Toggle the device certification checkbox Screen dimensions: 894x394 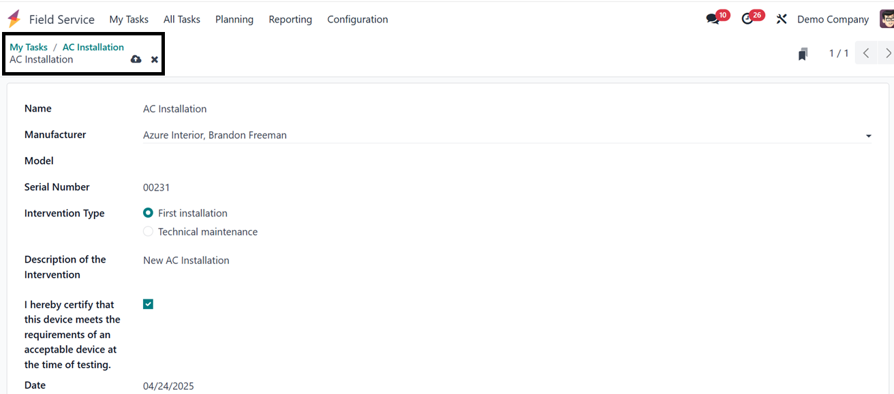point(149,304)
